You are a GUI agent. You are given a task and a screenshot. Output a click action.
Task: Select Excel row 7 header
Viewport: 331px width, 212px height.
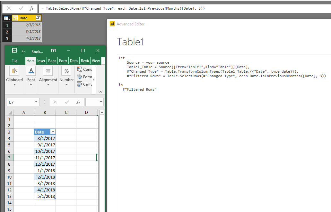pyautogui.click(x=9, y=158)
